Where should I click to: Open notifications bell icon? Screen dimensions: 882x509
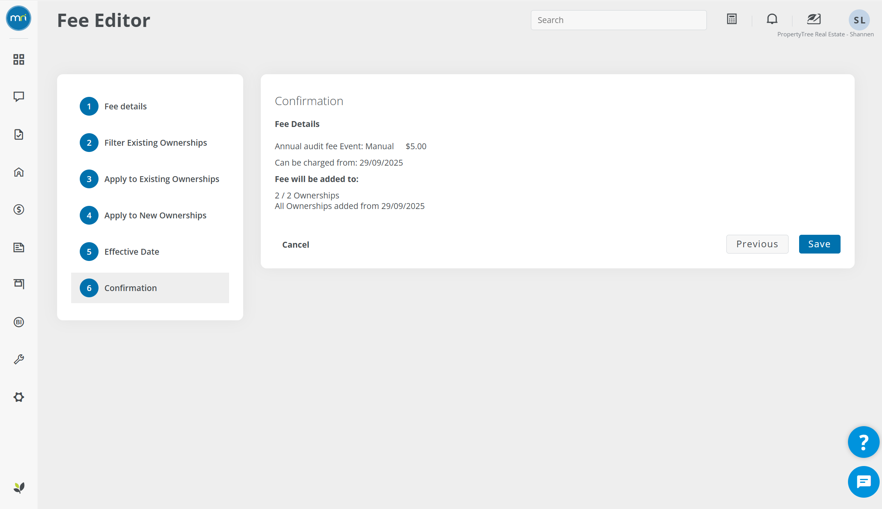[772, 19]
